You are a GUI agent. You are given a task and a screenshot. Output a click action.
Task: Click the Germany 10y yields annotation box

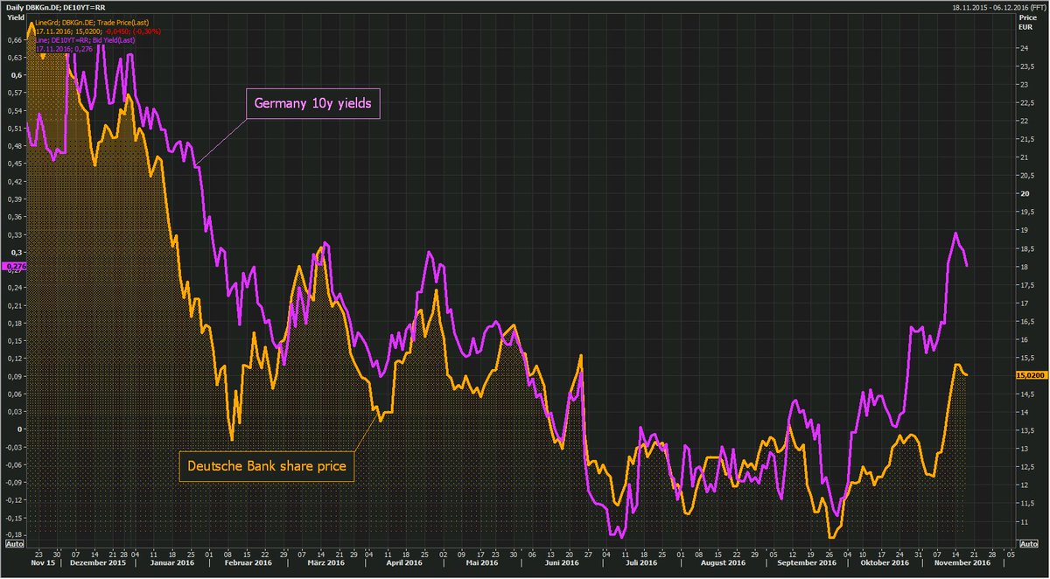point(312,103)
